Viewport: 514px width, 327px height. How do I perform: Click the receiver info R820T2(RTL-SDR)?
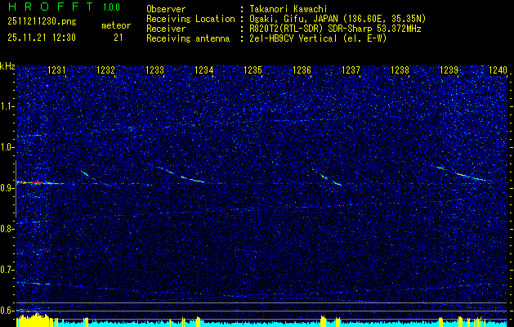(x=288, y=29)
